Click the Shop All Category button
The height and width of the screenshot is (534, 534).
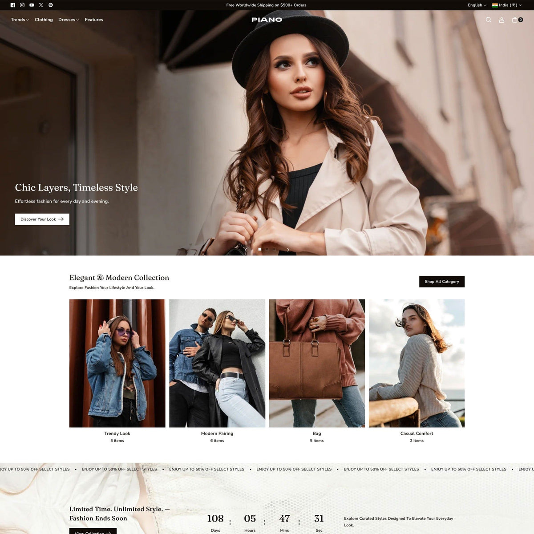[x=442, y=282]
